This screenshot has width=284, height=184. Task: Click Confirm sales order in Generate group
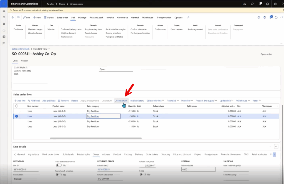[x=139, y=29]
